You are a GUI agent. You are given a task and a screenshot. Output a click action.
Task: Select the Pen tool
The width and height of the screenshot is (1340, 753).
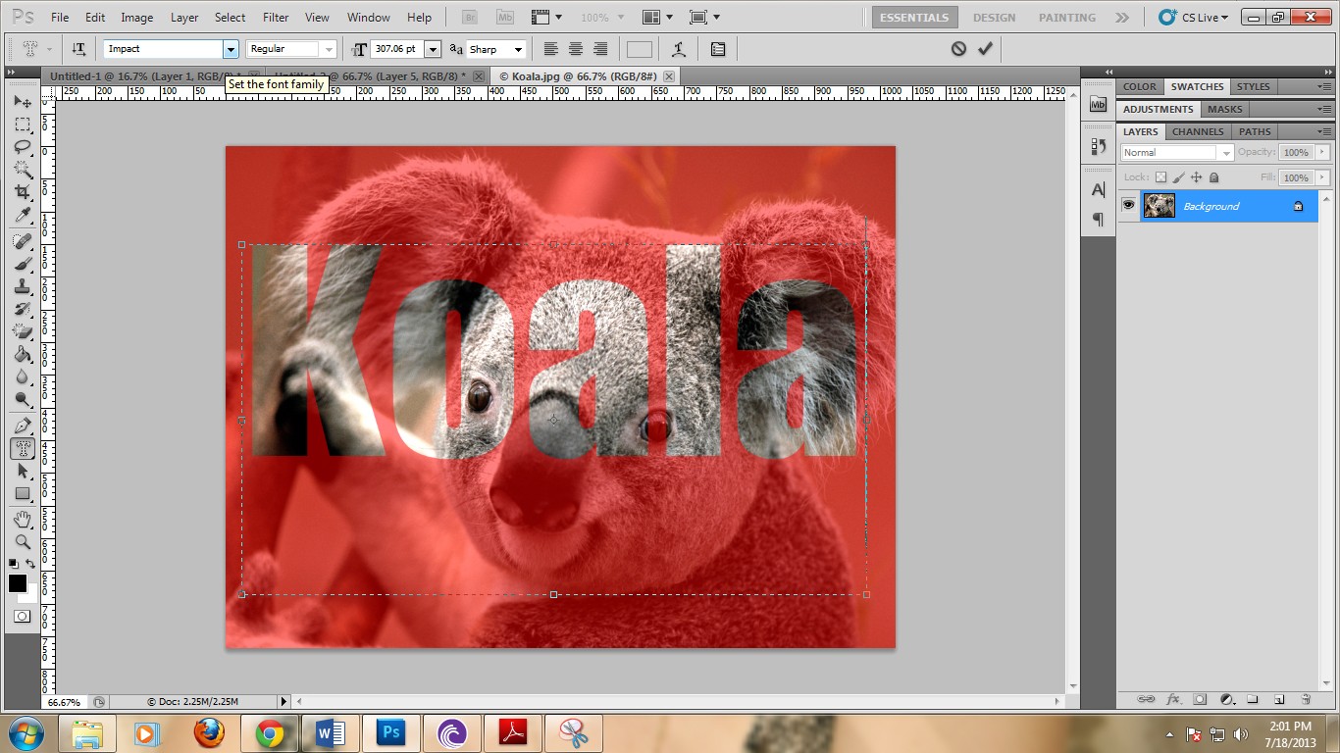point(23,426)
